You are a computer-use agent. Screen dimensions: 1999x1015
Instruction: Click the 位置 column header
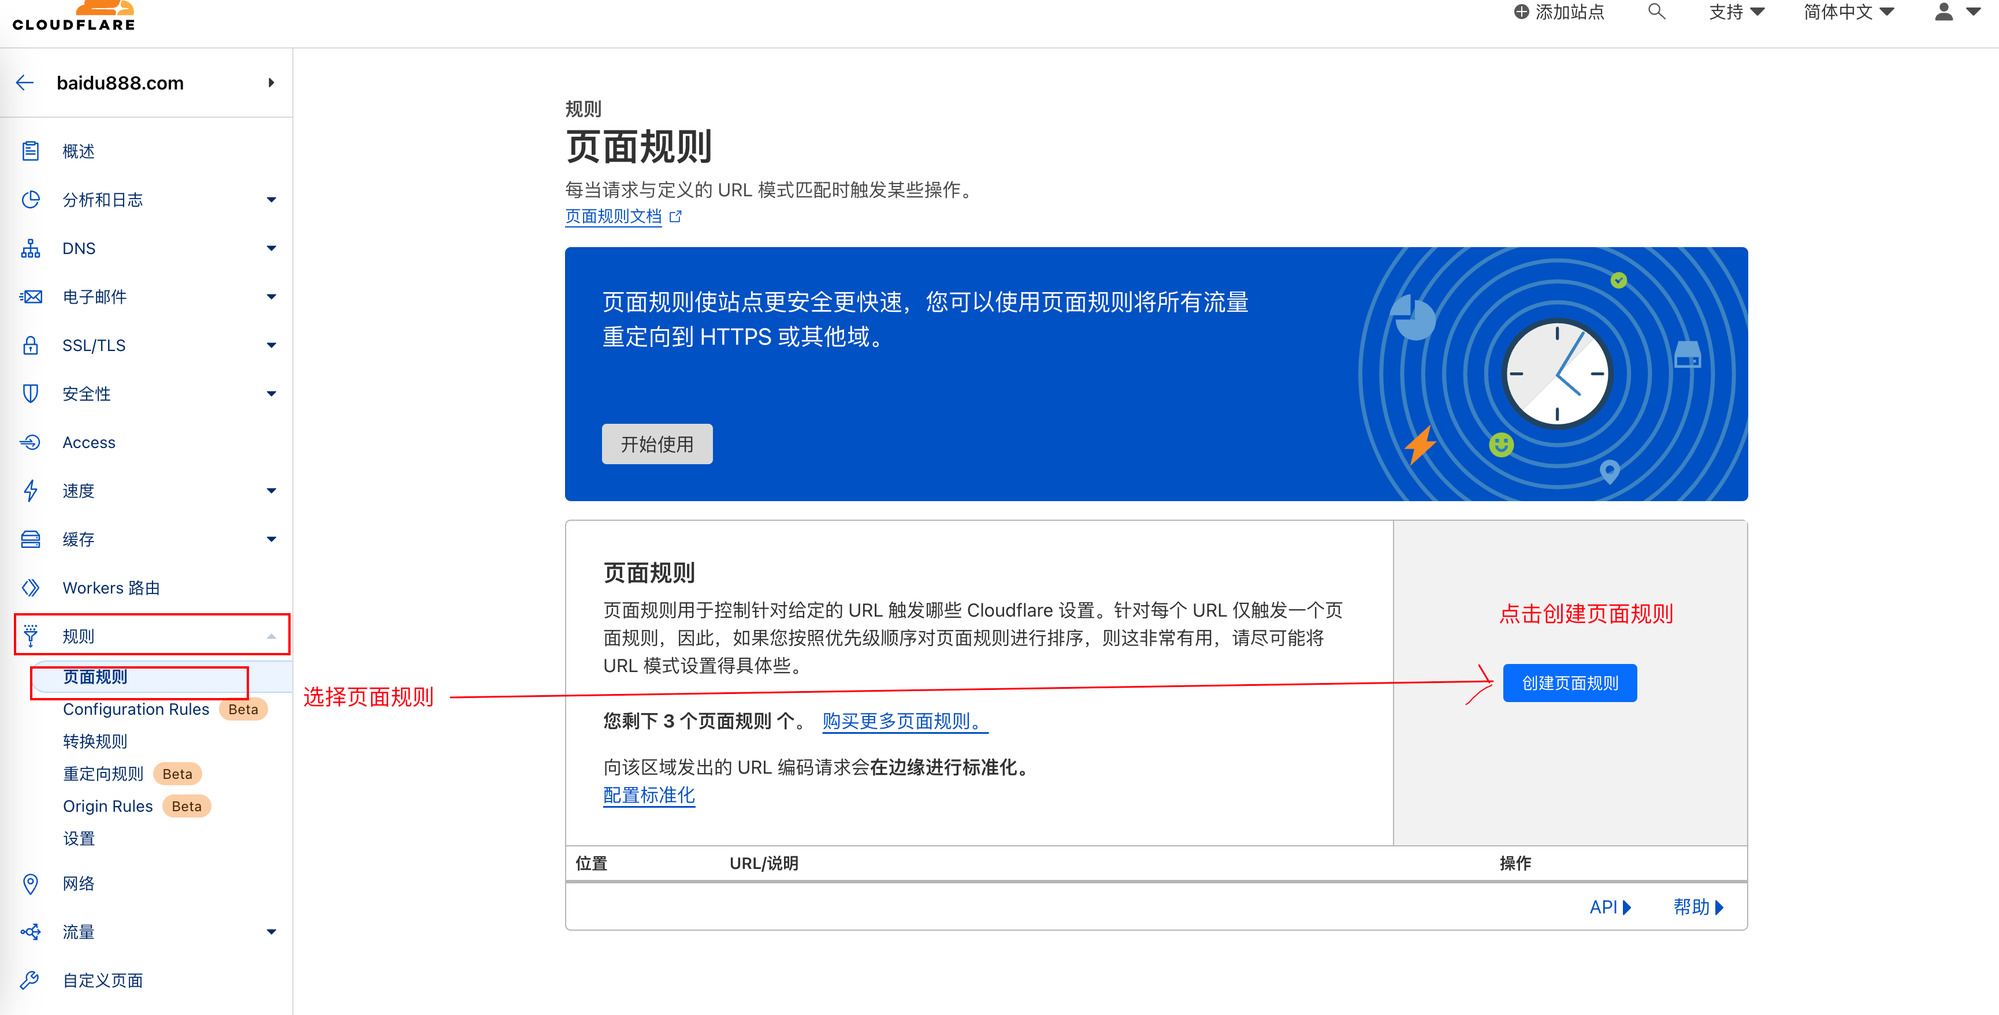tap(591, 863)
